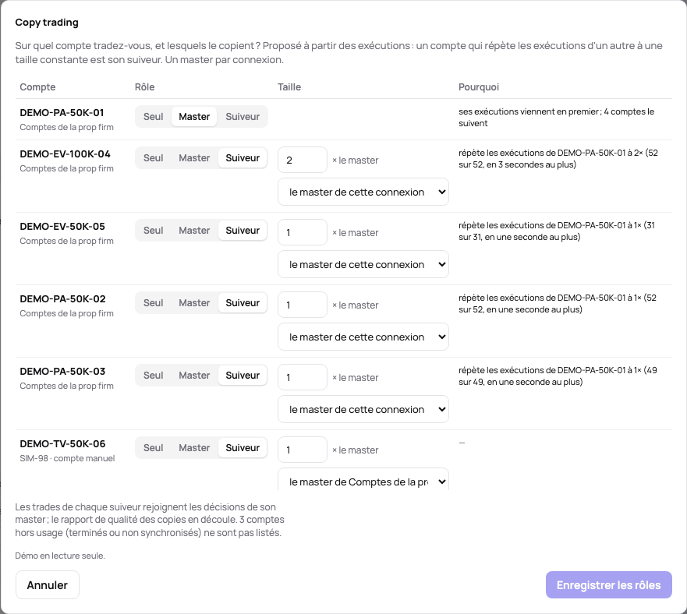Focus size multiplier field for DEMO-EV-50K-05
Image resolution: width=687 pixels, height=614 pixels.
303,232
